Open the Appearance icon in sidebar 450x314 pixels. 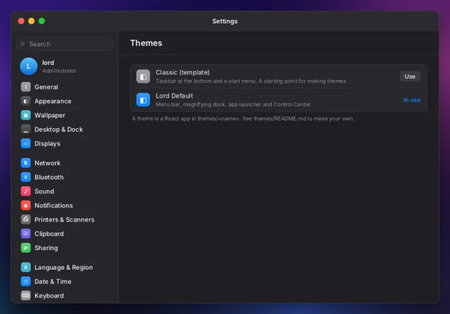[26, 101]
